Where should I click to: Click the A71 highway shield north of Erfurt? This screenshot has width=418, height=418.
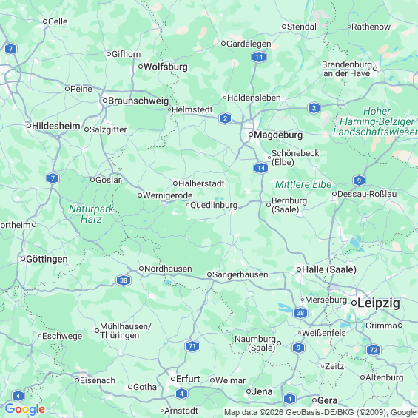pos(192,346)
